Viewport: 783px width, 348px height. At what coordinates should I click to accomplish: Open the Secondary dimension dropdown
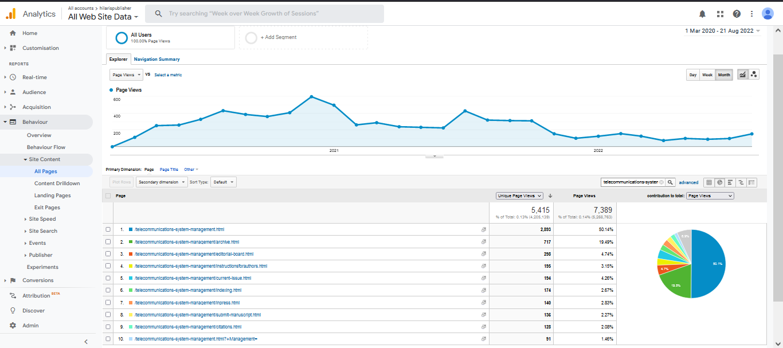(162, 182)
